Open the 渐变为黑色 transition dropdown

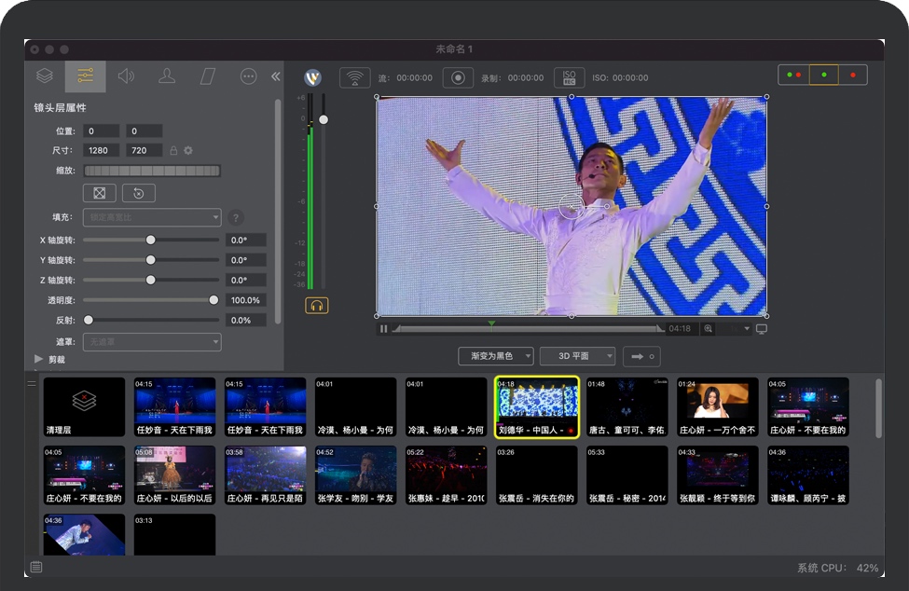(496, 356)
